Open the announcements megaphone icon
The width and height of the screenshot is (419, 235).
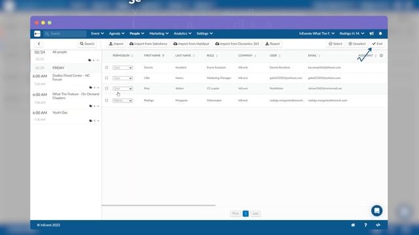[x=371, y=33]
